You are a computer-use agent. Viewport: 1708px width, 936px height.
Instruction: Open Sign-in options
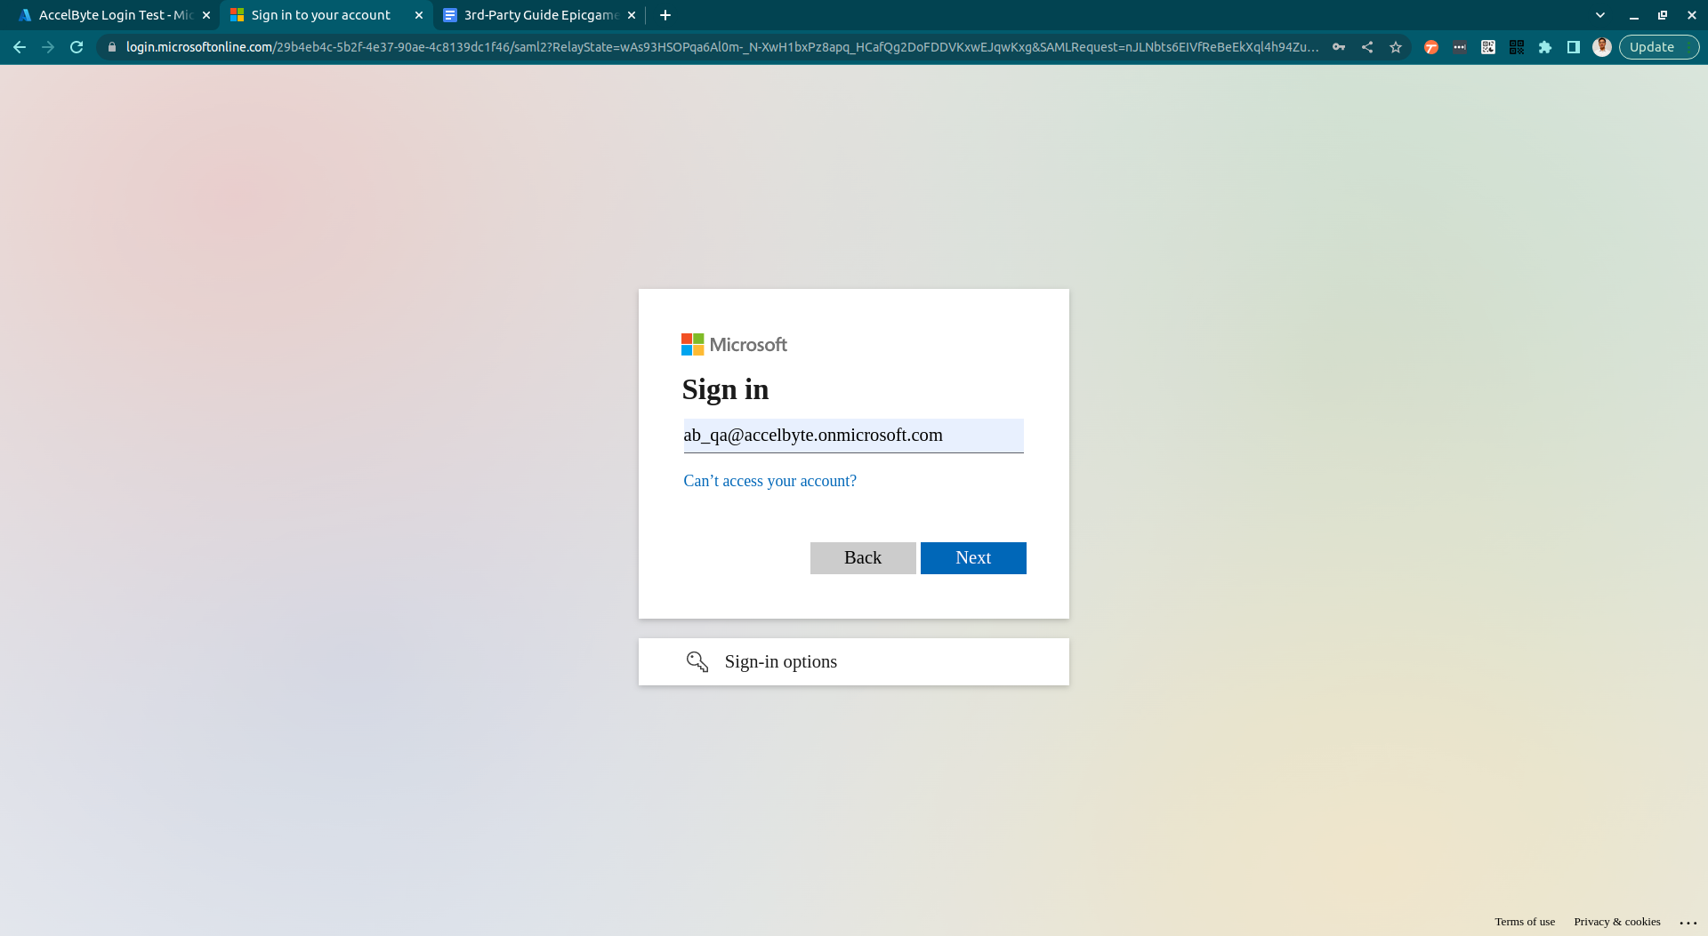point(853,661)
